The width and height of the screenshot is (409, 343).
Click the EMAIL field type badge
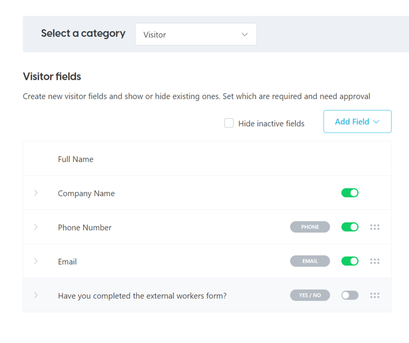click(310, 261)
